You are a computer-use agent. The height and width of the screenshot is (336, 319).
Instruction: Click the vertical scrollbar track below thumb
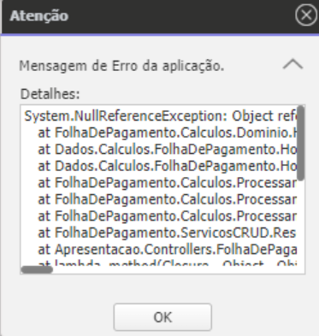pos(301,222)
